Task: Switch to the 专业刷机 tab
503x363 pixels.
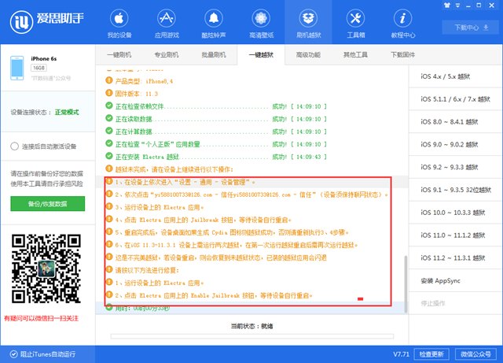Action: click(x=167, y=54)
